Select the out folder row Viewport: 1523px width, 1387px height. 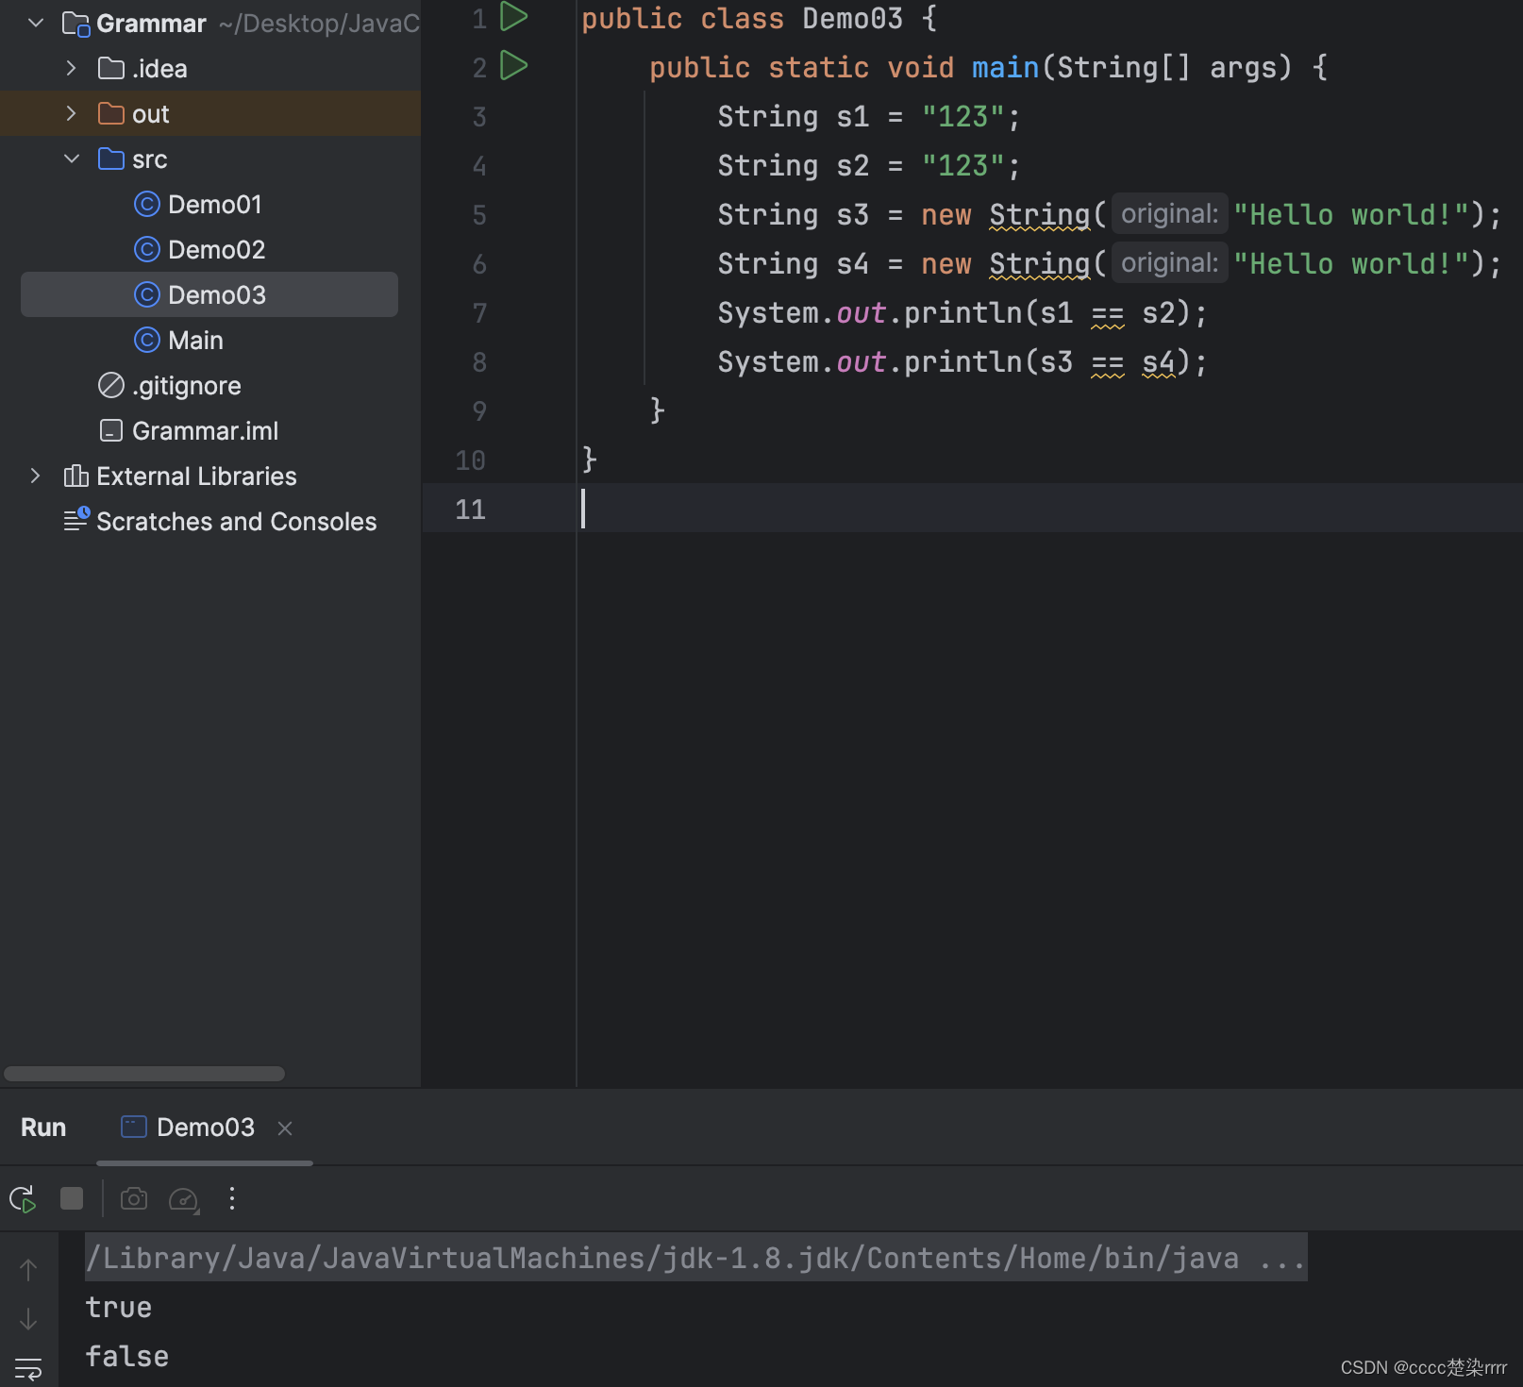click(210, 113)
